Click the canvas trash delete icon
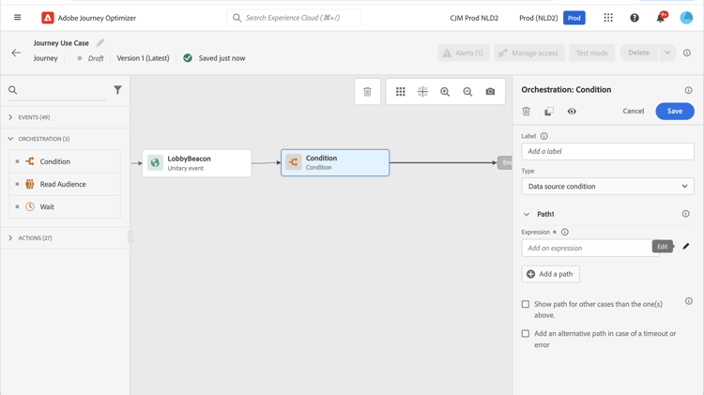Viewport: 704px width, 395px height. pos(367,92)
